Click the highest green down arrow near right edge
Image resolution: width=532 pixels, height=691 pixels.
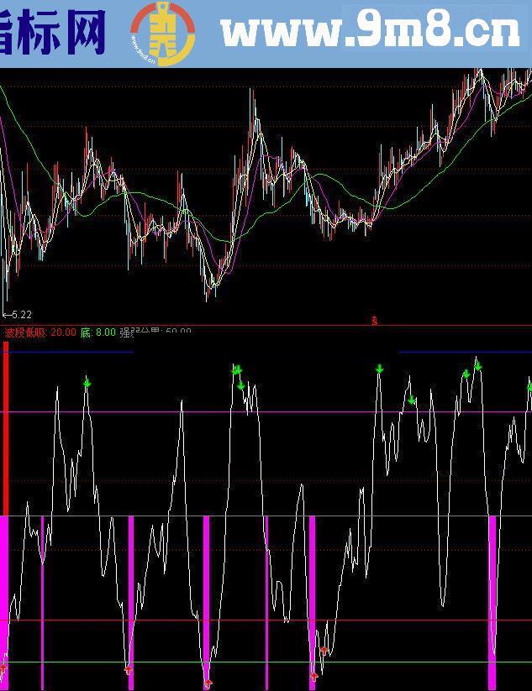tap(477, 364)
